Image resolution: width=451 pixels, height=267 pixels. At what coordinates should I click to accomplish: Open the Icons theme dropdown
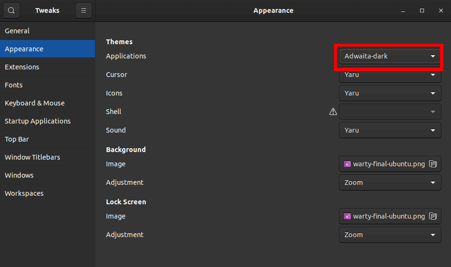390,93
